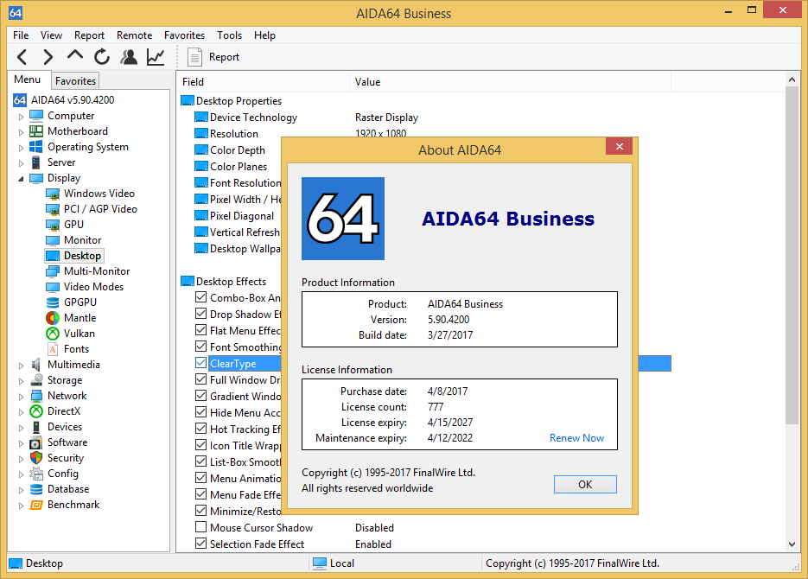
Task: Click the vertical scrollbar thumb
Action: [792, 255]
